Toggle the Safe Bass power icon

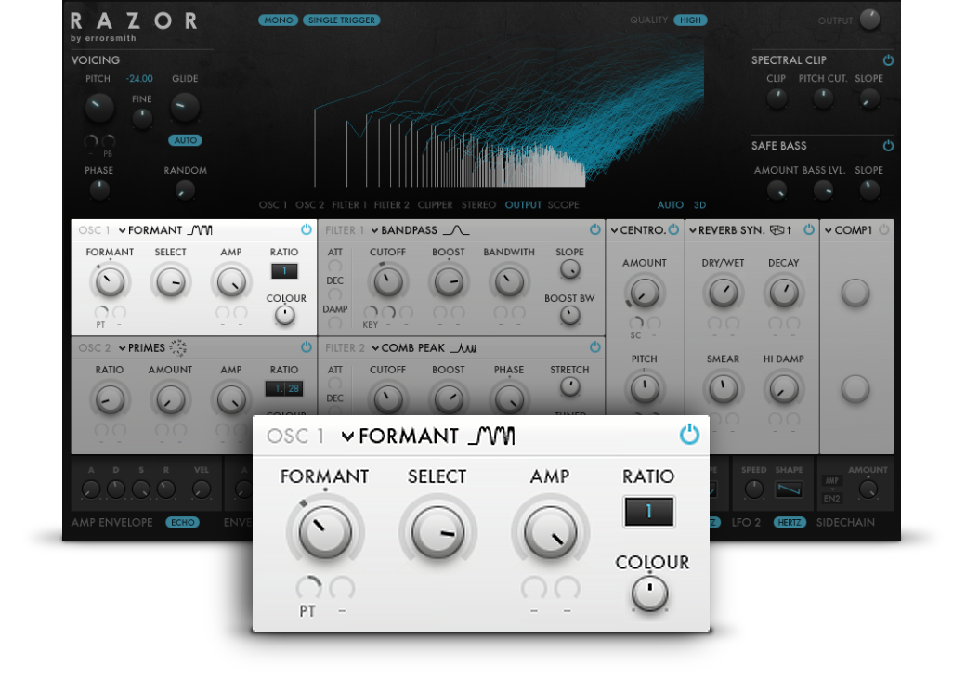[888, 145]
